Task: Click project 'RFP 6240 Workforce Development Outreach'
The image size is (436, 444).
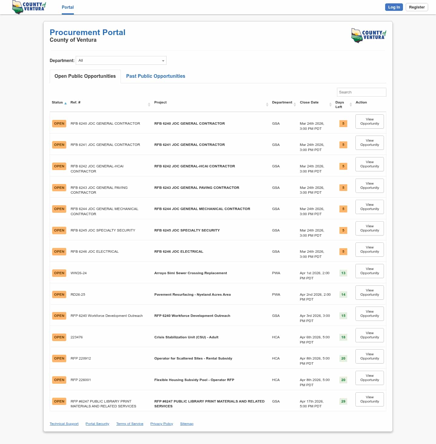Action: click(x=192, y=316)
